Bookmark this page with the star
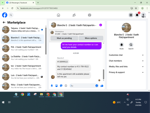Image resolution: width=150 pixels, height=113 pixels. 136,8
